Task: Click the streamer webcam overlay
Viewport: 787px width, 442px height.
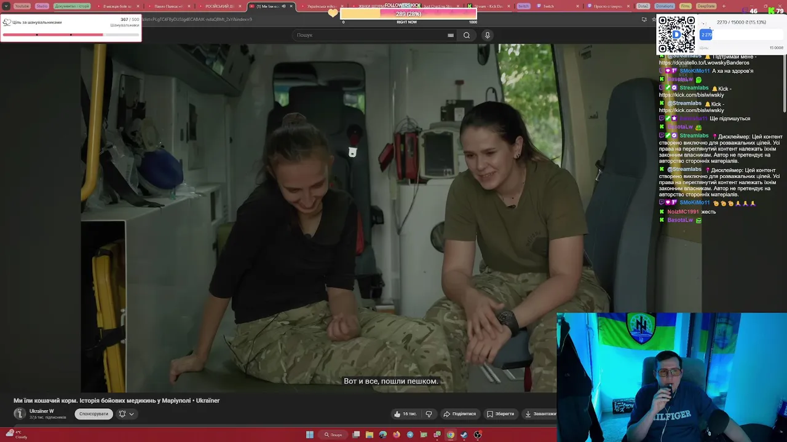Action: tap(671, 378)
